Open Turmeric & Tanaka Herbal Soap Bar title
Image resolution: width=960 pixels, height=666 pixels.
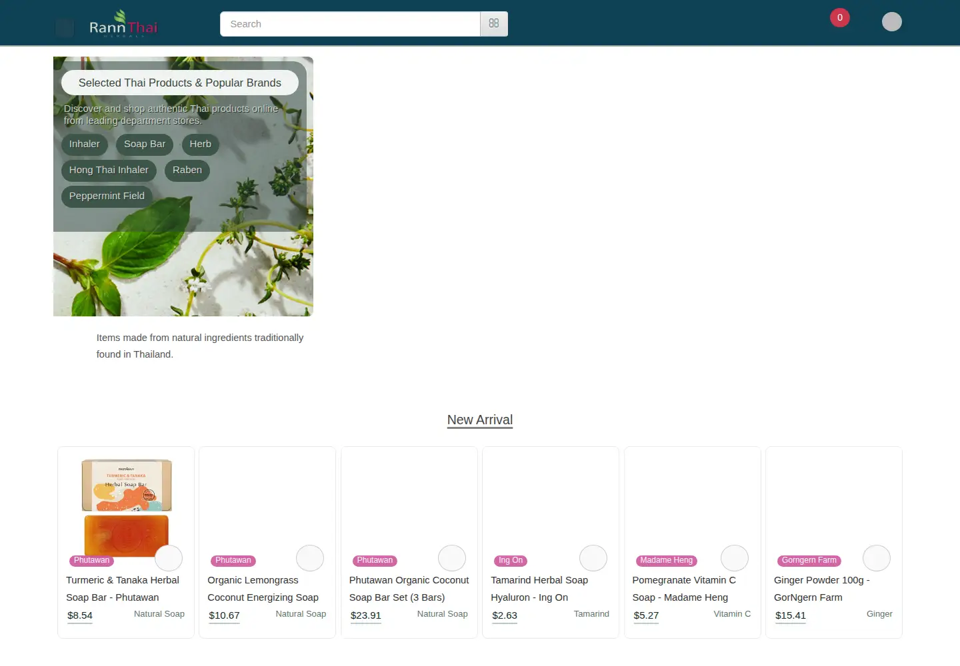(x=123, y=589)
